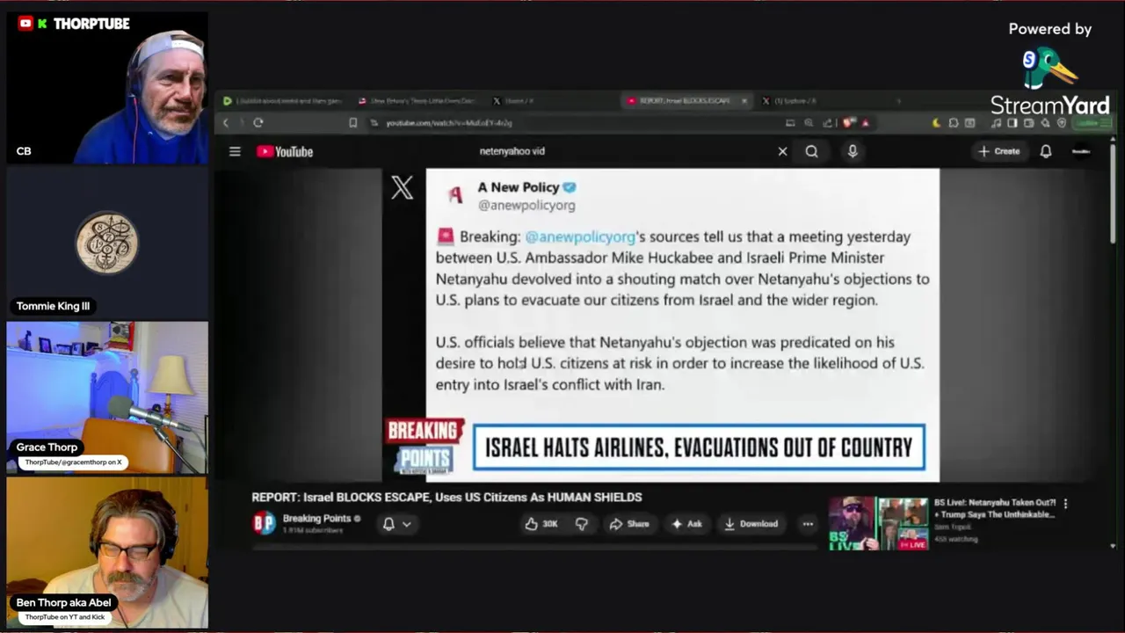
Task: Click 'A New Policy' account name in video
Action: (519, 187)
